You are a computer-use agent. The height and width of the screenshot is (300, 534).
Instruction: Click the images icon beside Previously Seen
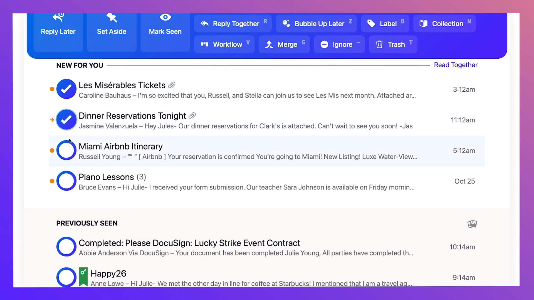pos(472,224)
